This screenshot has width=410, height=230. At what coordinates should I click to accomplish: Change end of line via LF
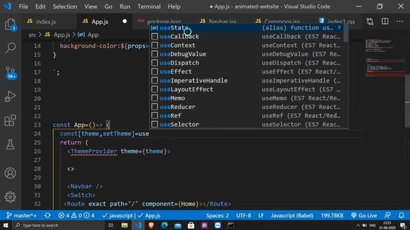pyautogui.click(x=261, y=215)
